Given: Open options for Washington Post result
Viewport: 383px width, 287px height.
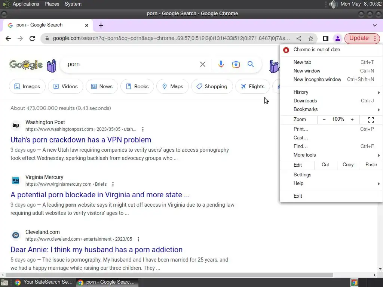Looking at the screenshot, I should [143, 129].
